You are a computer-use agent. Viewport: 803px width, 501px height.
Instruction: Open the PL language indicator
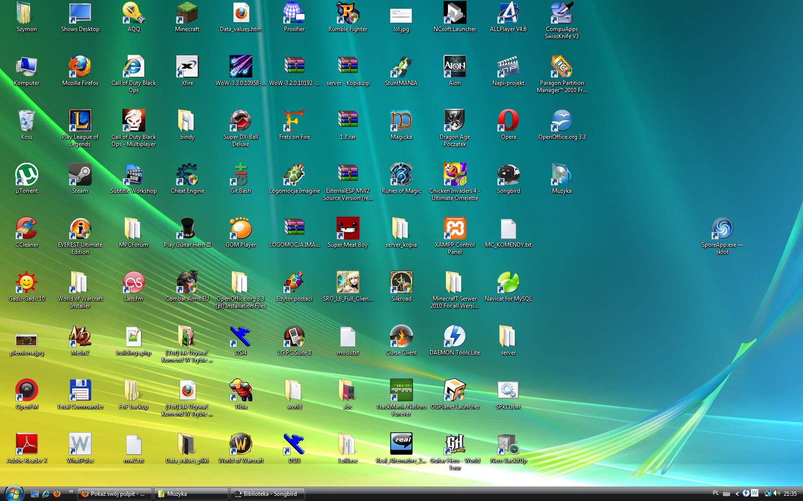pyautogui.click(x=716, y=493)
